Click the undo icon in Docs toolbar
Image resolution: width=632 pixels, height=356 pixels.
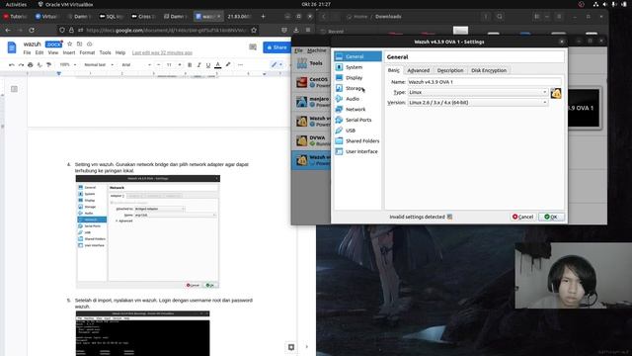coord(12,64)
